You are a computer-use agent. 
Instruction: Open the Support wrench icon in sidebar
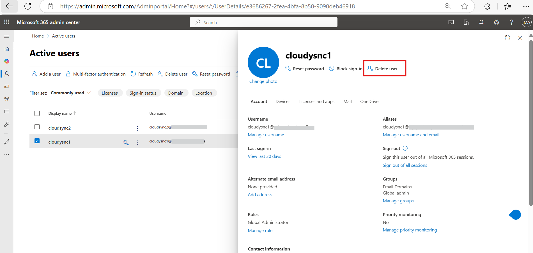[x=6, y=124]
